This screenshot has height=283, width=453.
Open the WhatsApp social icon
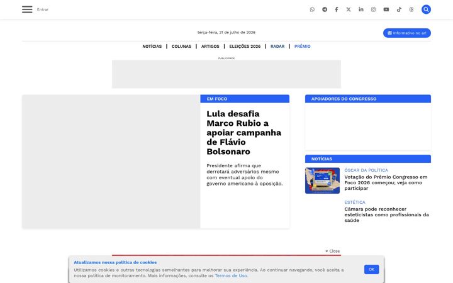(x=312, y=9)
